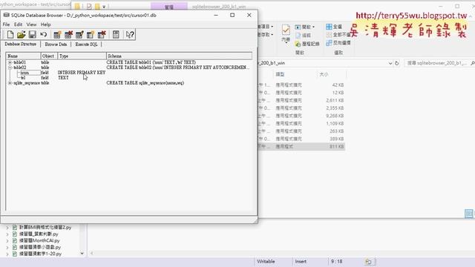This screenshot has width=475, height=267.
Task: Click the 9 : 18 cursor position status
Action: (336, 262)
